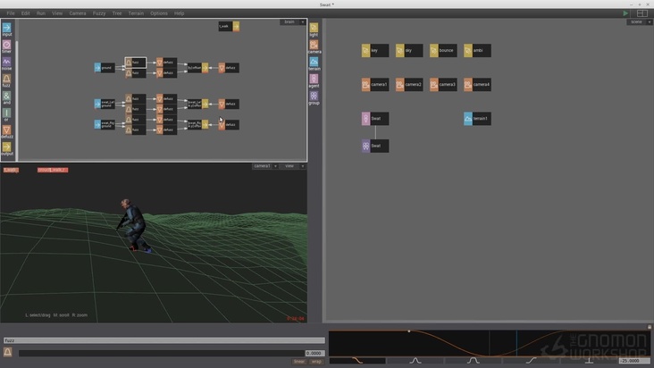Select the input node tool

[7, 28]
